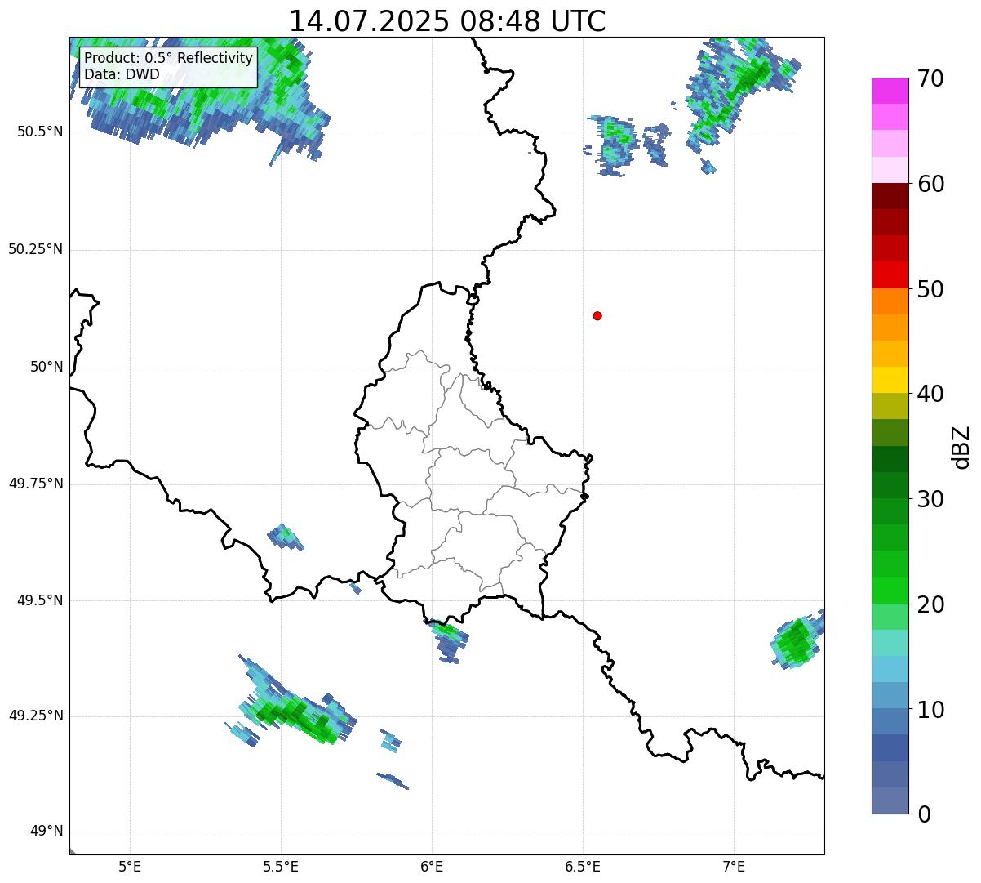Click the magenta top colorbar swatch

[x=890, y=91]
